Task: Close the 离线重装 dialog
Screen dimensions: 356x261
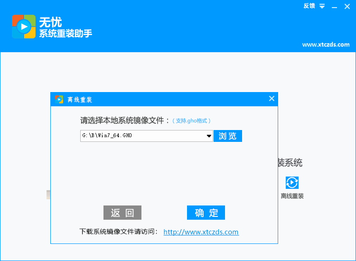Action: click(x=272, y=99)
